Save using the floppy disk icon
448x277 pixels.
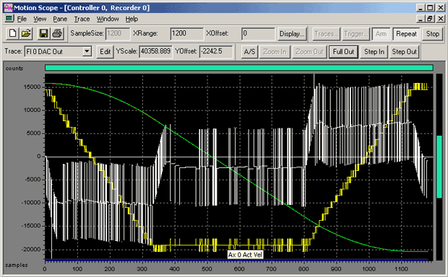pyautogui.click(x=43, y=34)
